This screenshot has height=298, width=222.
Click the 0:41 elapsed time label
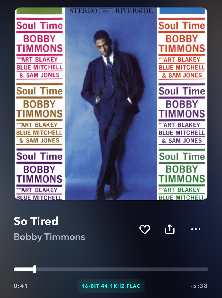click(x=21, y=286)
